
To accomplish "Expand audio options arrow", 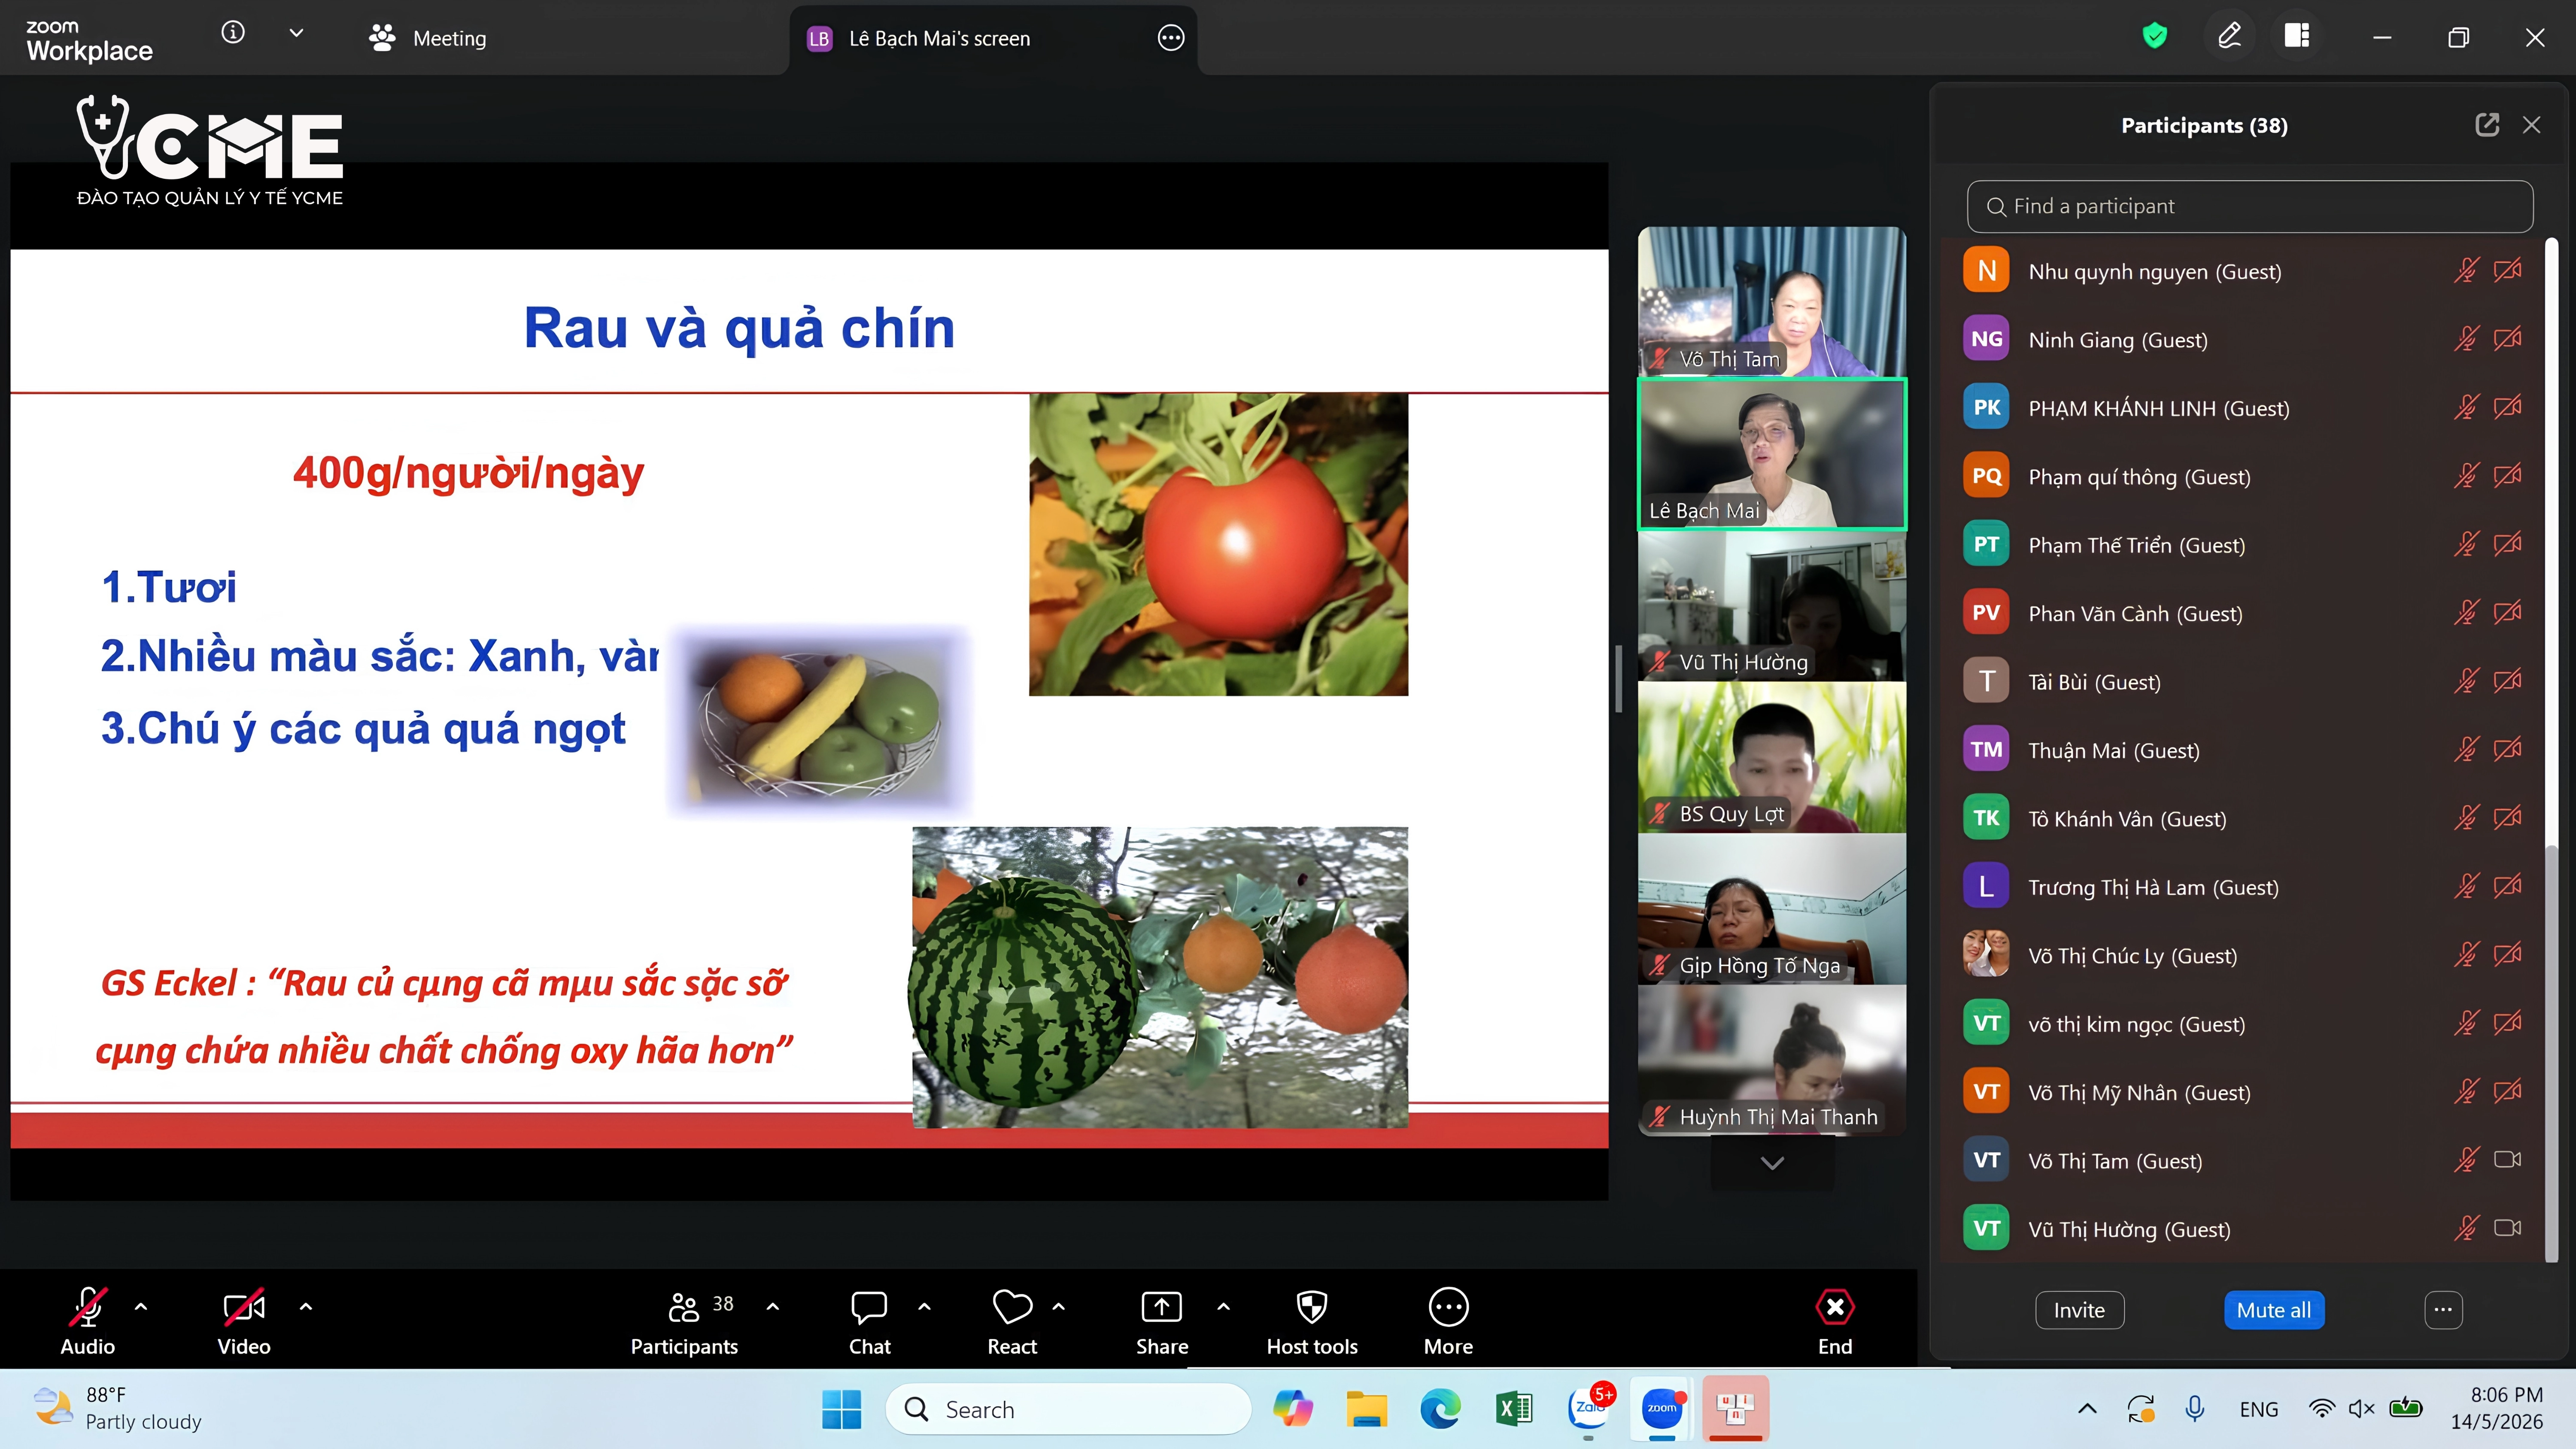I will tap(141, 1306).
